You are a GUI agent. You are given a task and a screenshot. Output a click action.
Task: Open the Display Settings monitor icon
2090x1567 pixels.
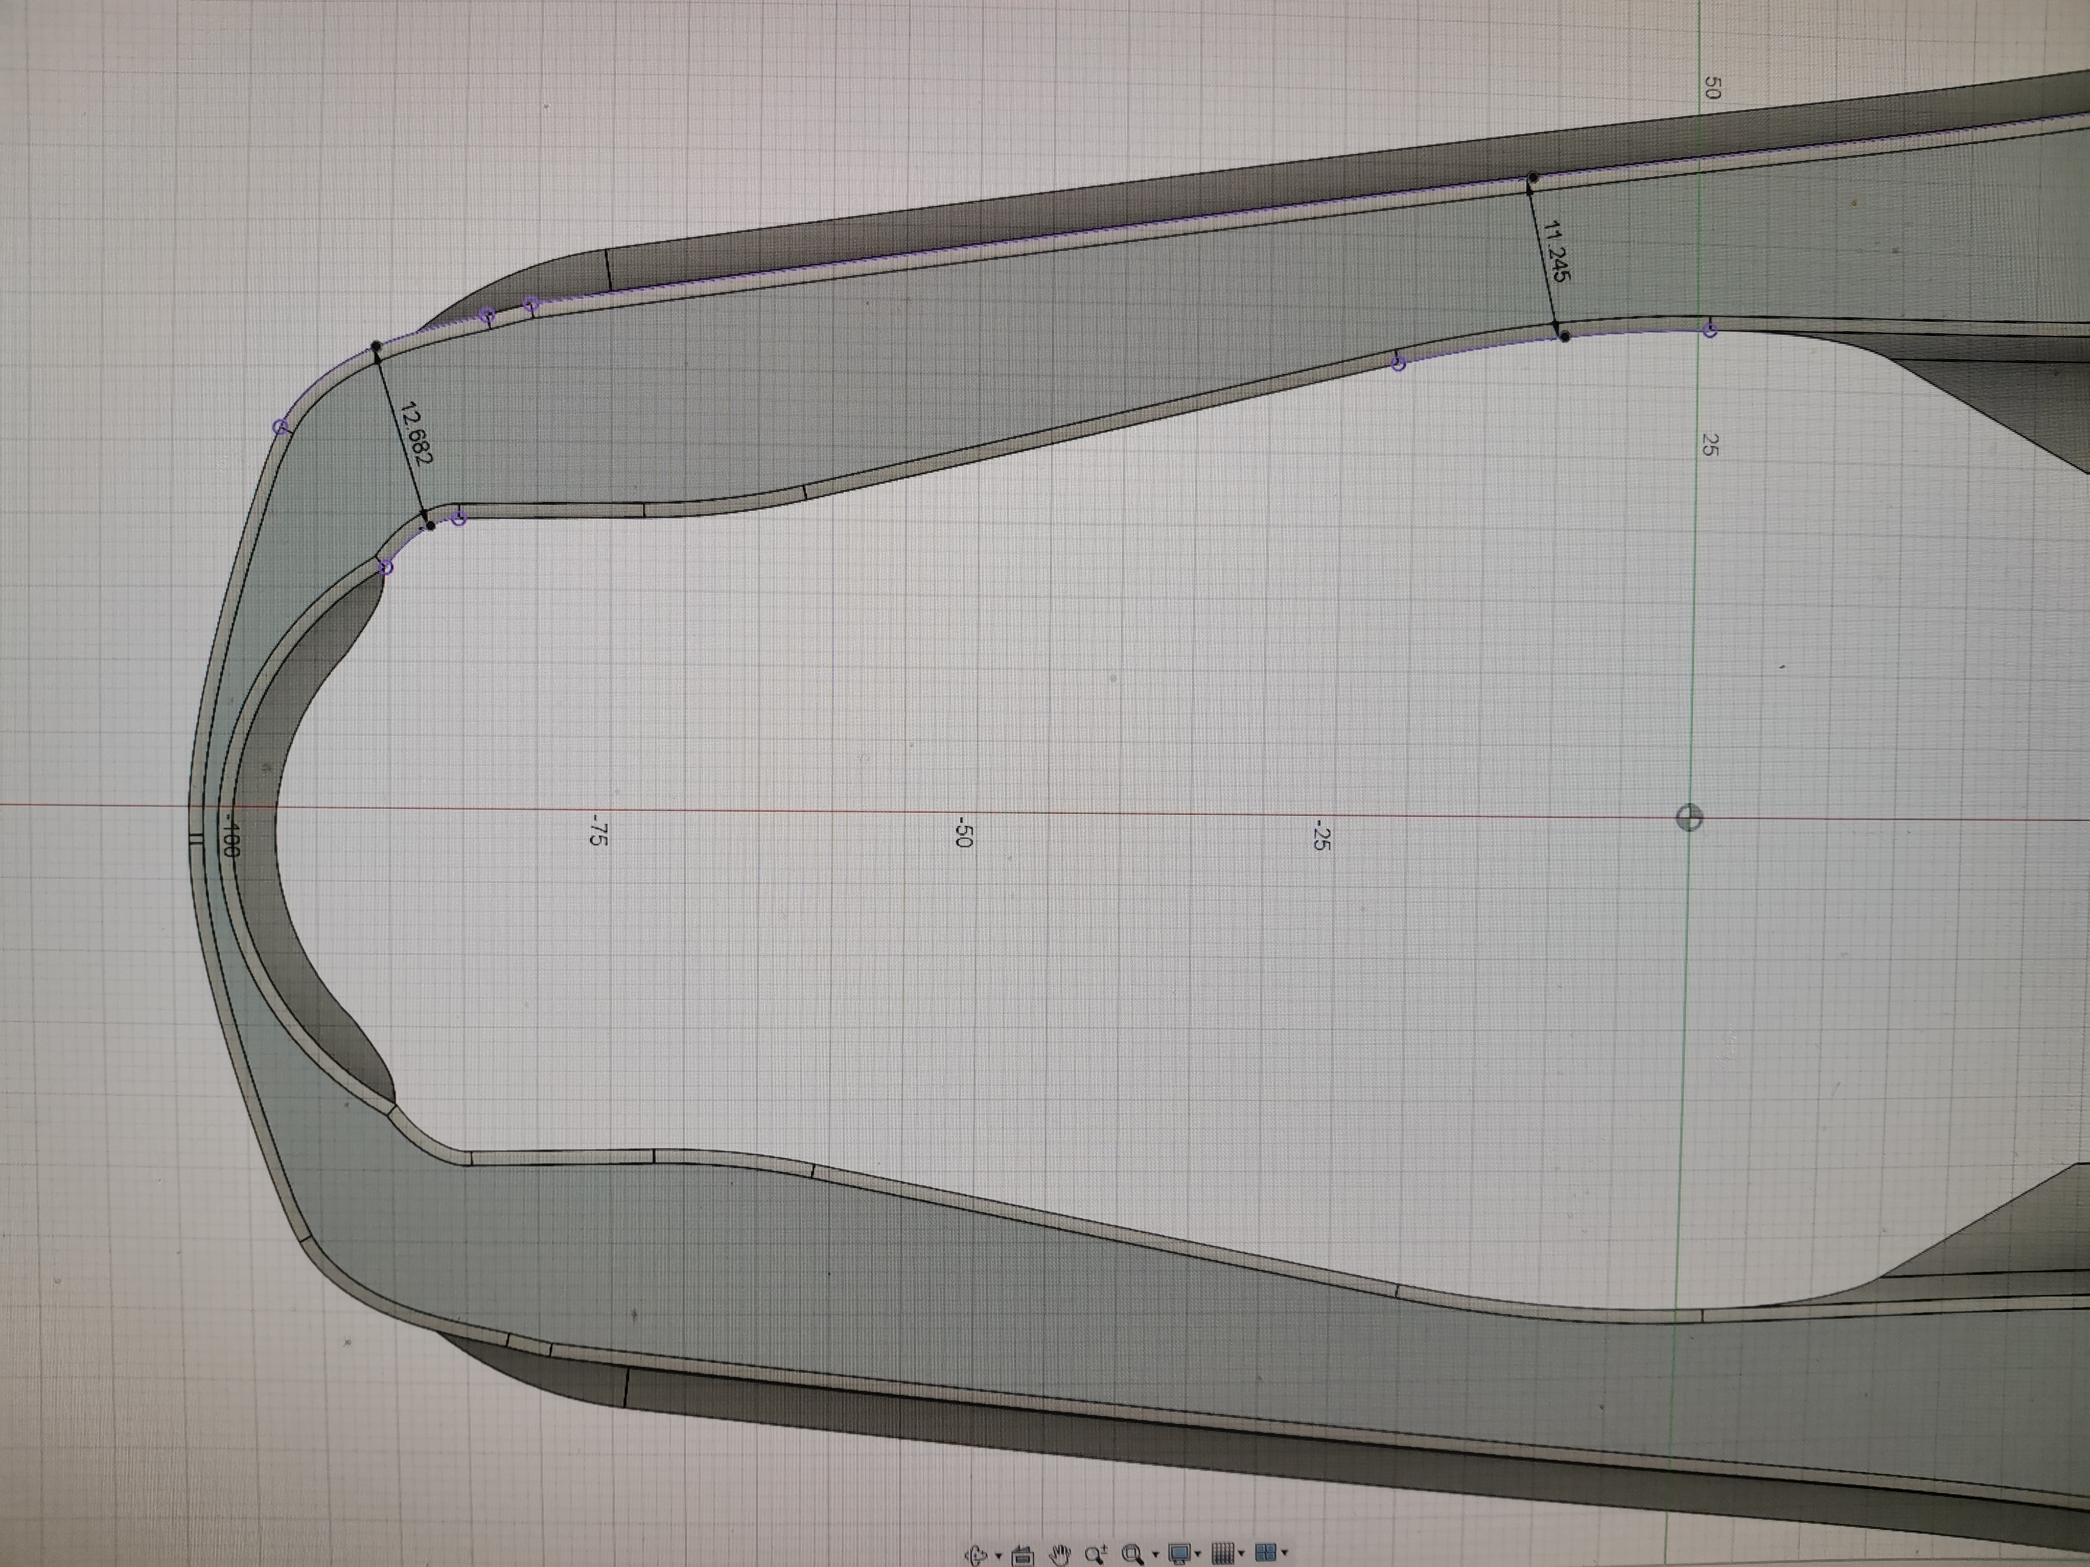(x=1180, y=1554)
